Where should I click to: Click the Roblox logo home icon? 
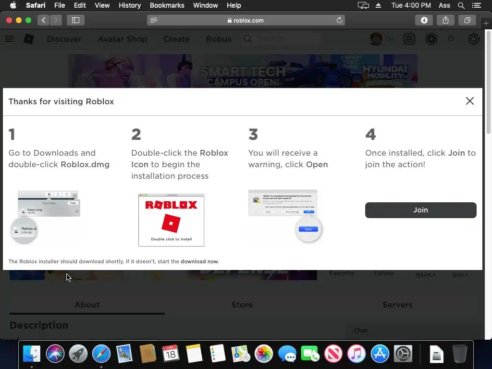29,39
